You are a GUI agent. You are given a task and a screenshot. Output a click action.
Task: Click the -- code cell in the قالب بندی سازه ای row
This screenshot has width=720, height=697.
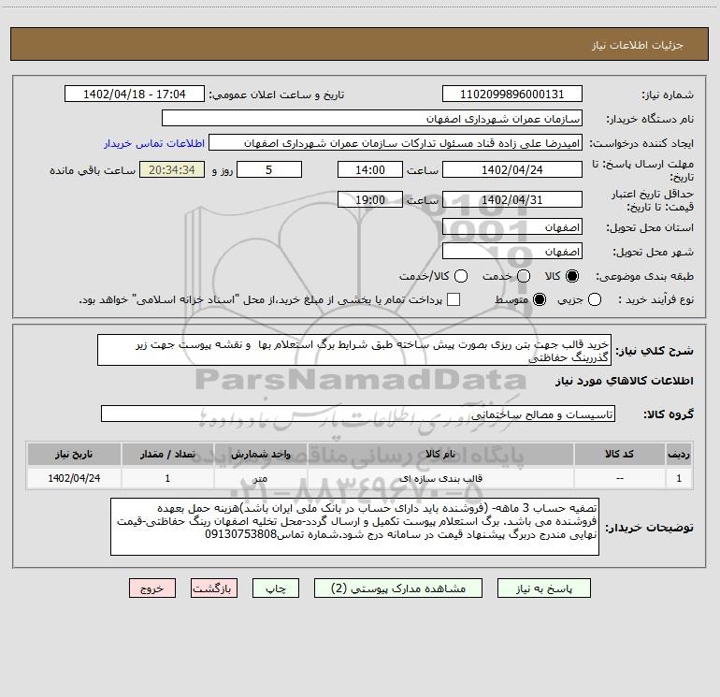click(x=619, y=478)
